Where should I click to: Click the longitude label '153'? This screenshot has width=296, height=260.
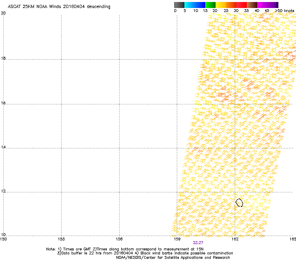point(61,239)
